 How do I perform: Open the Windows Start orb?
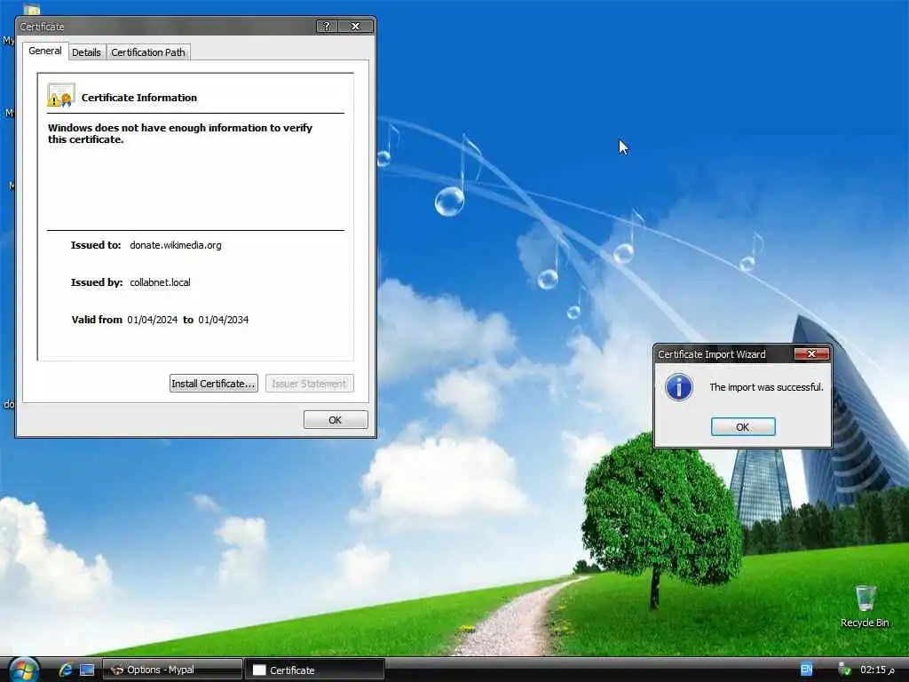[x=23, y=670]
